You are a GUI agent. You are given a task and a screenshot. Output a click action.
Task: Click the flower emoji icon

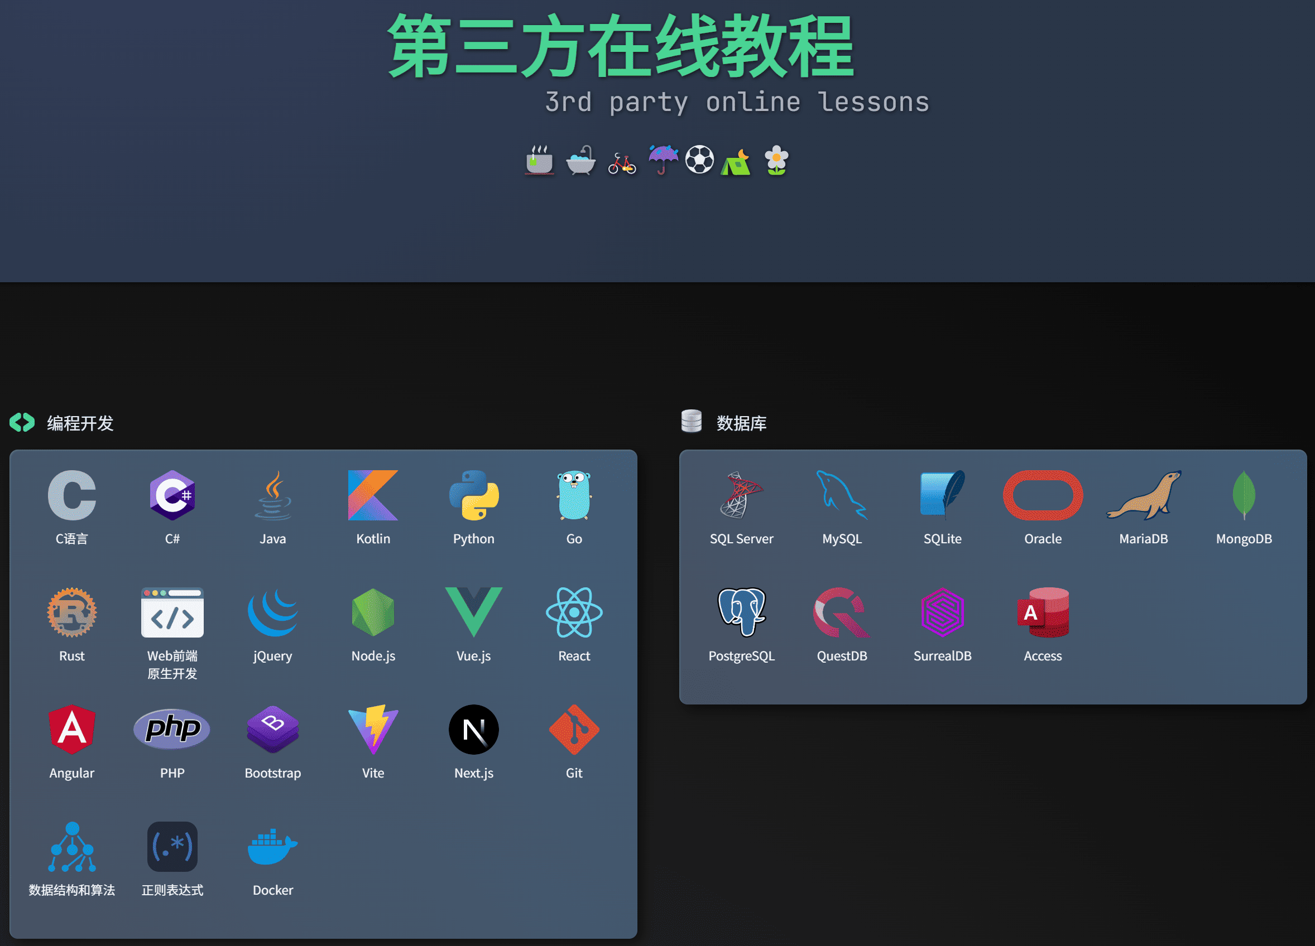coord(776,160)
